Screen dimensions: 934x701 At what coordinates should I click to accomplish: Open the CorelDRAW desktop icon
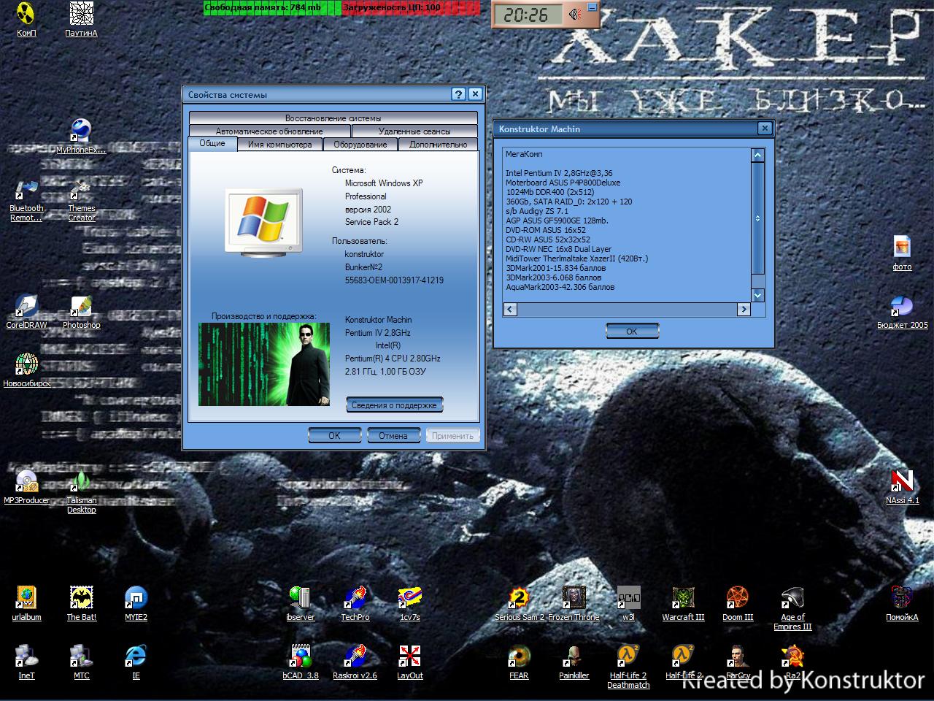(x=26, y=307)
